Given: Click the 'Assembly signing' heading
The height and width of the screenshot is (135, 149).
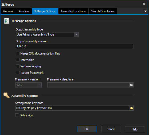Looking at the screenshot, I should (x=25, y=96).
